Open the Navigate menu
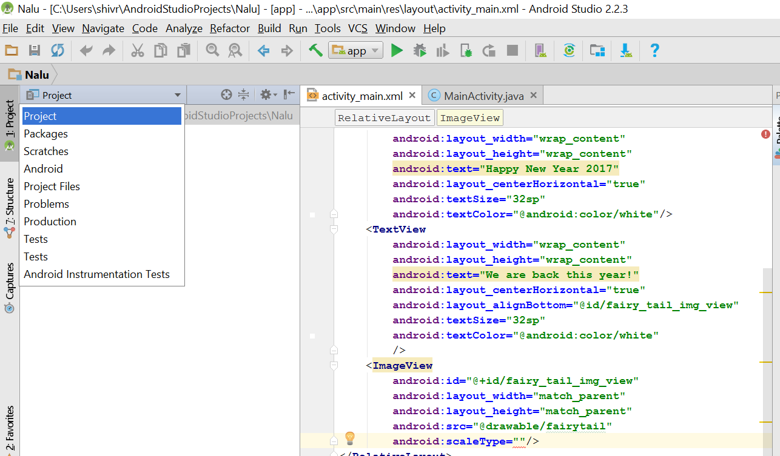This screenshot has height=456, width=780. tap(103, 28)
